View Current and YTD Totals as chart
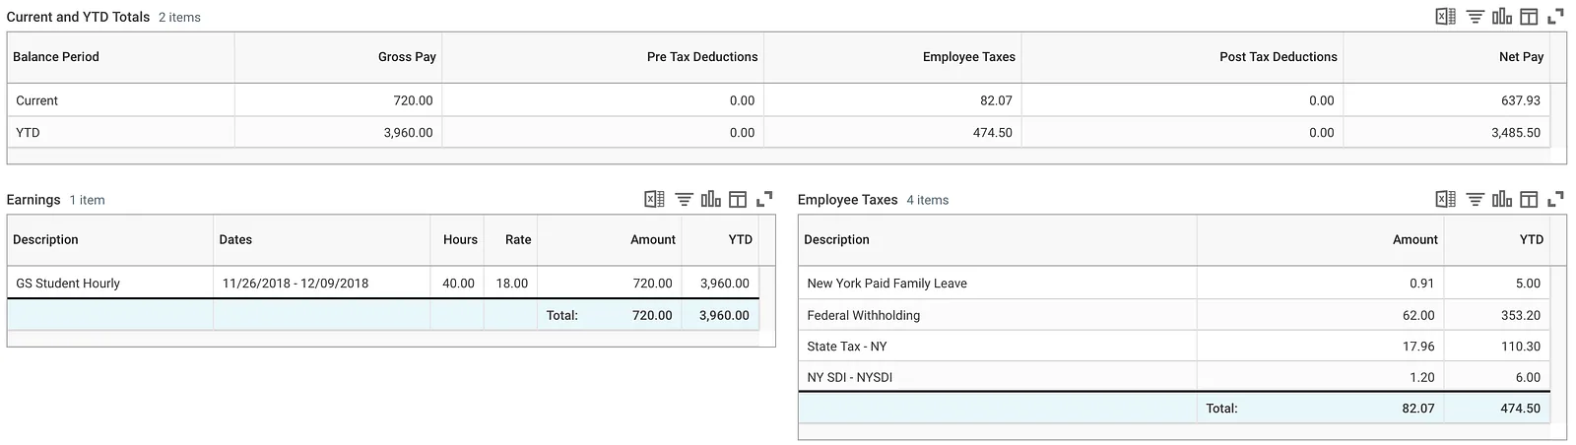This screenshot has width=1576, height=445. [x=1501, y=17]
